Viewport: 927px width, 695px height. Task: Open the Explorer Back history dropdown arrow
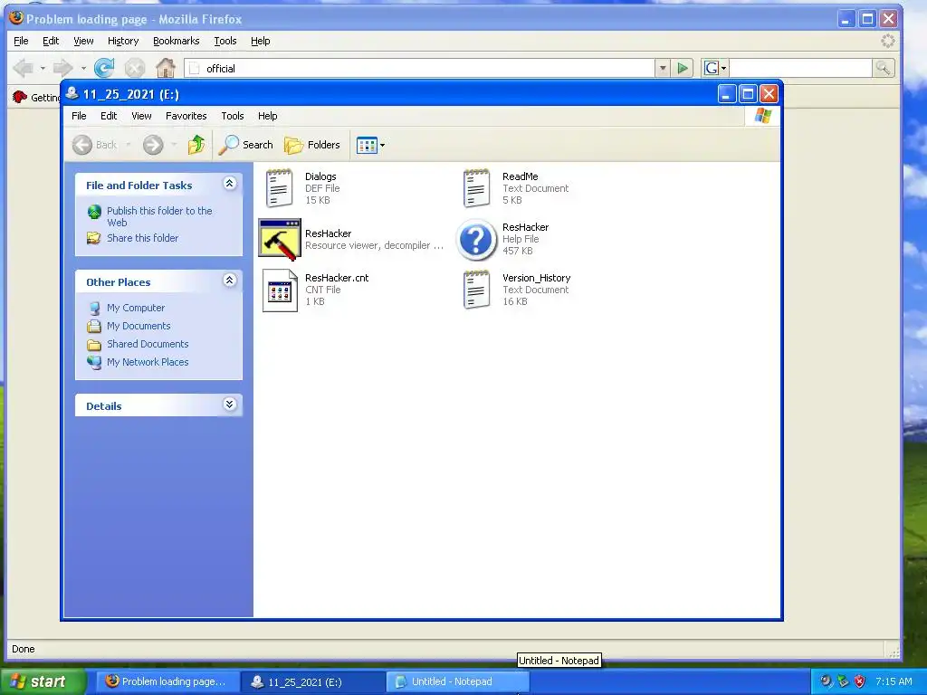pyautogui.click(x=129, y=145)
